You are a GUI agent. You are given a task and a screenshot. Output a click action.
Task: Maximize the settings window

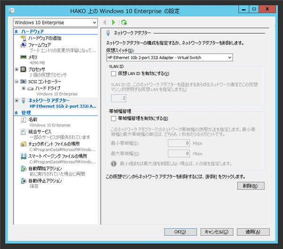tap(254, 9)
